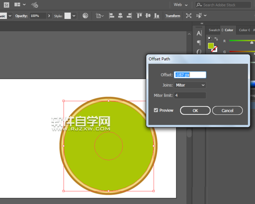Click the Miter limit input field
The width and height of the screenshot is (255, 204).
tap(190, 95)
